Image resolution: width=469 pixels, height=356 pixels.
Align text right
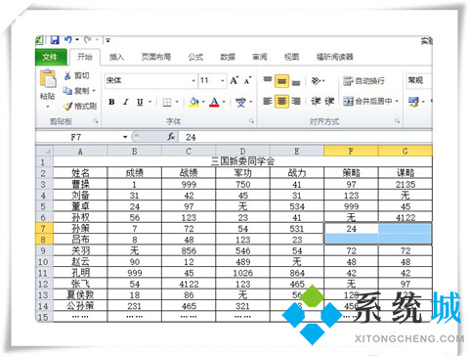[x=296, y=102]
